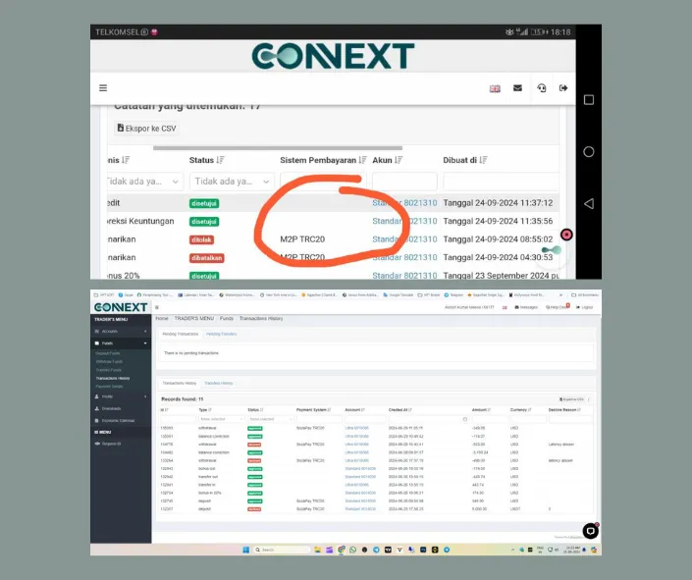Image resolution: width=692 pixels, height=580 pixels.
Task: Tap the Android home circle button
Action: (589, 152)
